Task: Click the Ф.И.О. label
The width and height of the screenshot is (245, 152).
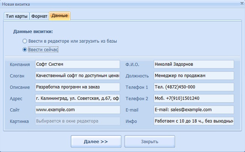Action: click(x=132, y=64)
